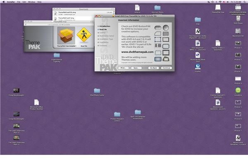Open the Help menu
248x159 pixels.
[x=39, y=2]
